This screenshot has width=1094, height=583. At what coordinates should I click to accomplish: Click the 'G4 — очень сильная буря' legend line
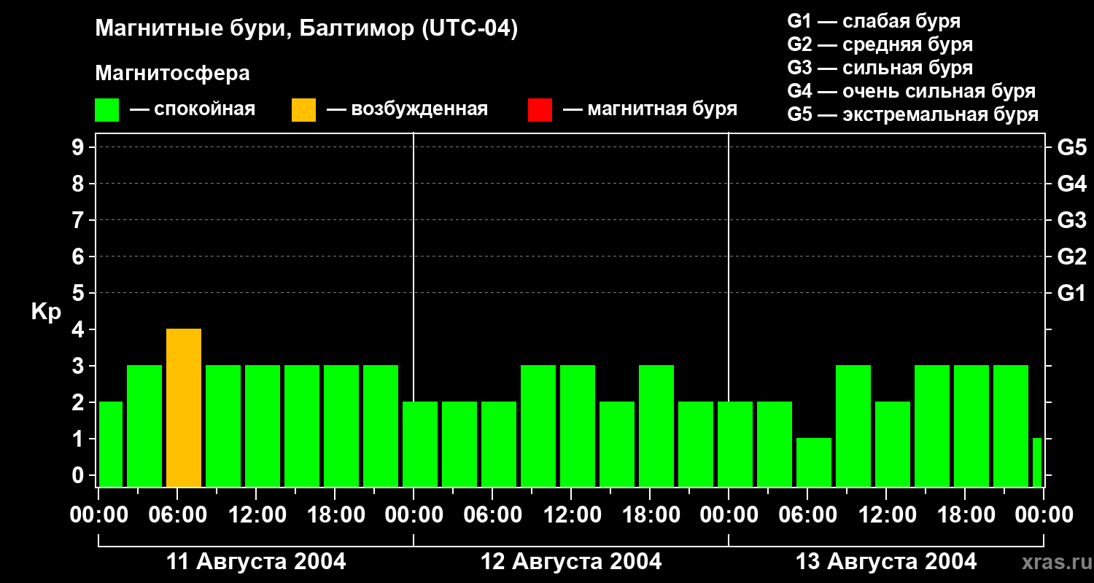tap(912, 91)
